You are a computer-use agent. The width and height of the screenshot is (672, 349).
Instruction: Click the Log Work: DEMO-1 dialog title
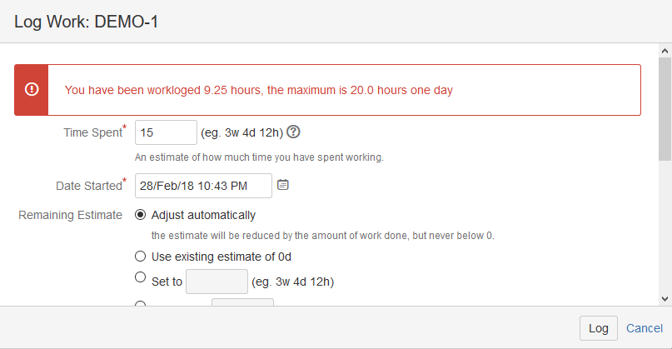(x=87, y=22)
